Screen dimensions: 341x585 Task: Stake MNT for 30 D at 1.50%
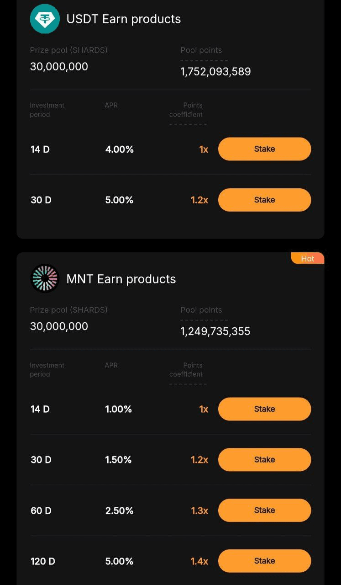[x=264, y=460]
